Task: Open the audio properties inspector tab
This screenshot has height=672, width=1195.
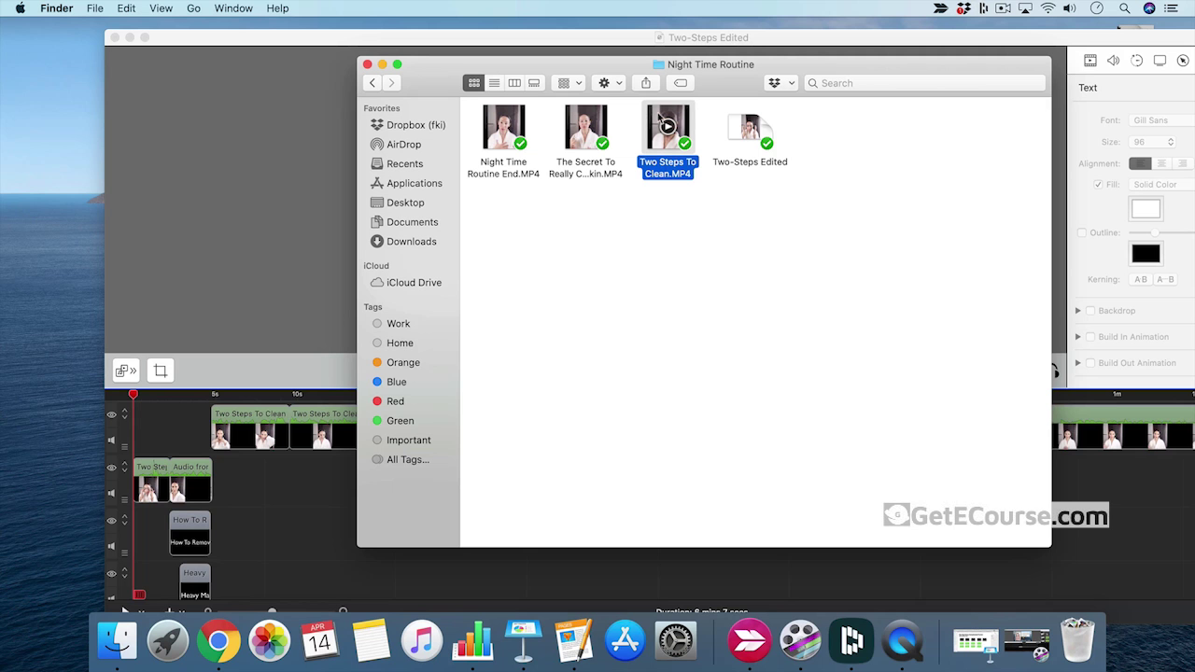Action: (1113, 61)
